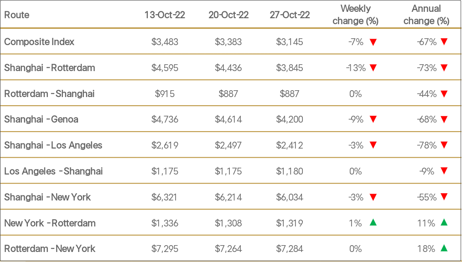Screen dimensions: 462x262
Task: Click the 27-Oct-22 column header
Action: pyautogui.click(x=290, y=15)
